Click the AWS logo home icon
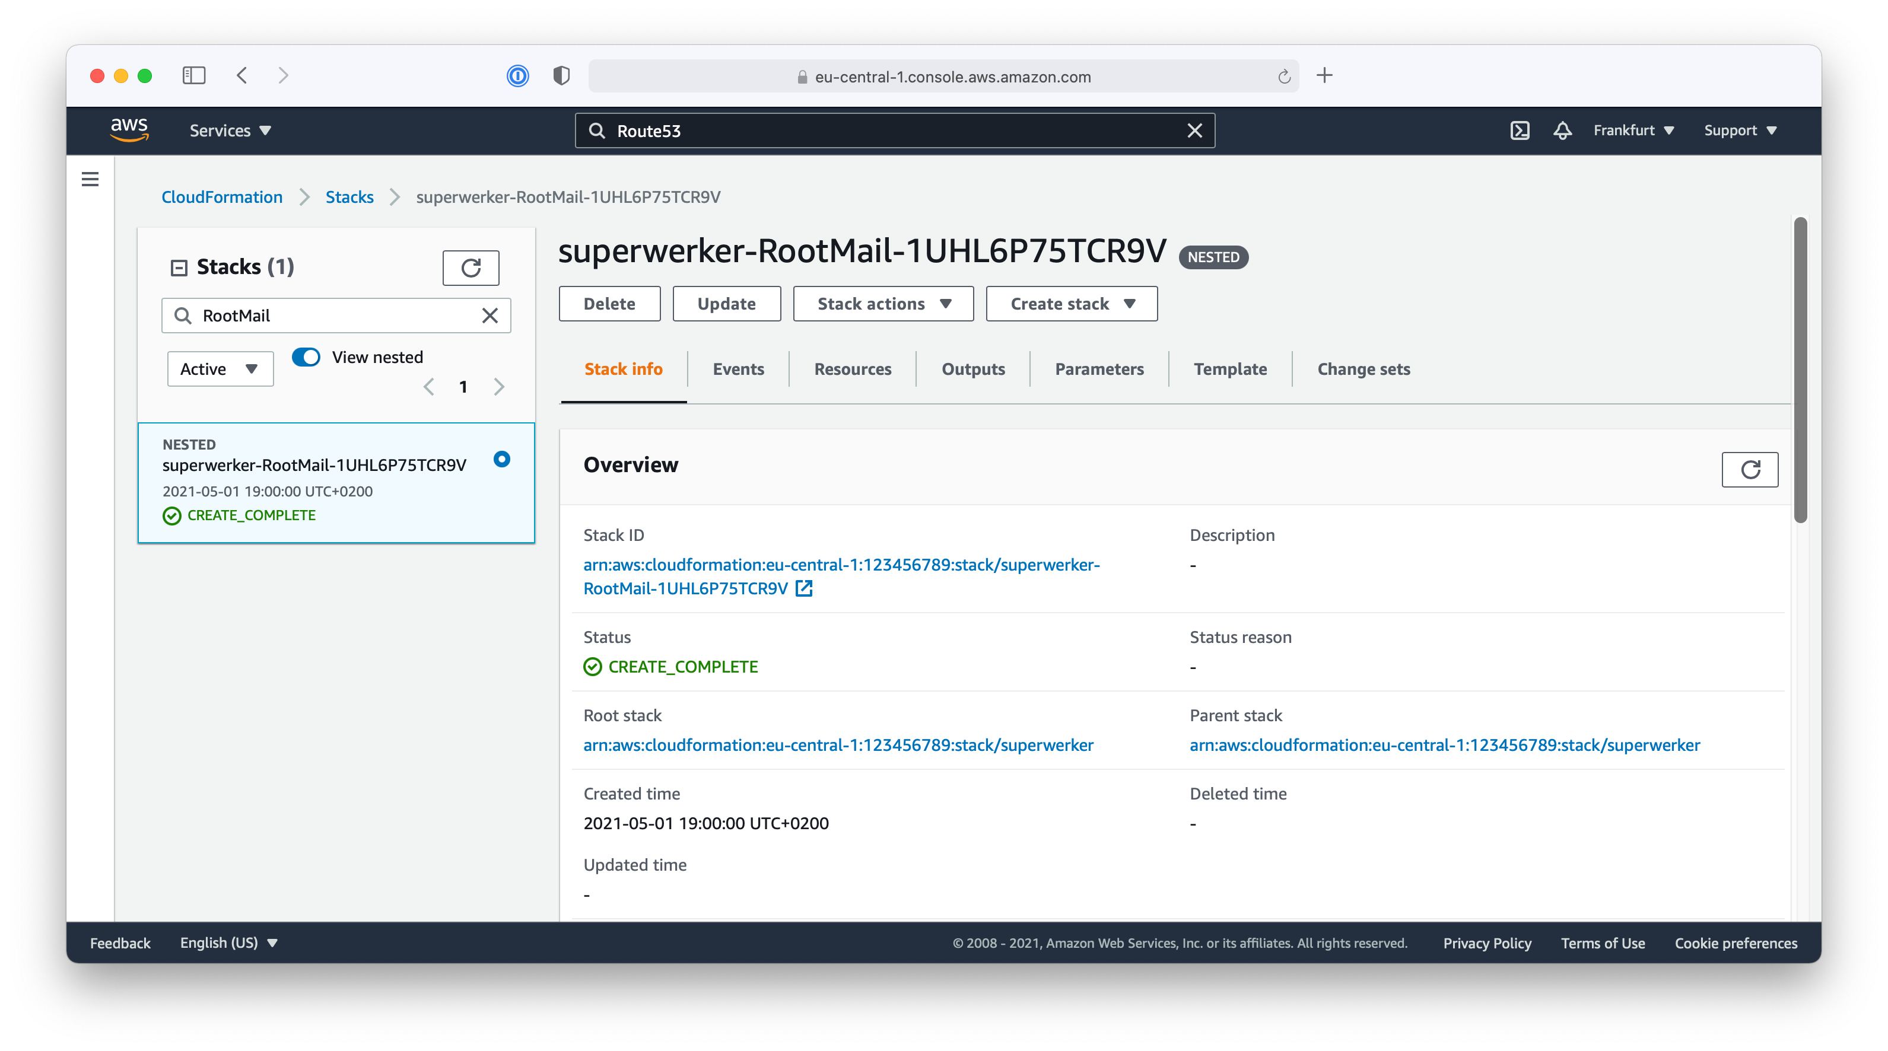Screen dimensions: 1888x1051 click(129, 130)
